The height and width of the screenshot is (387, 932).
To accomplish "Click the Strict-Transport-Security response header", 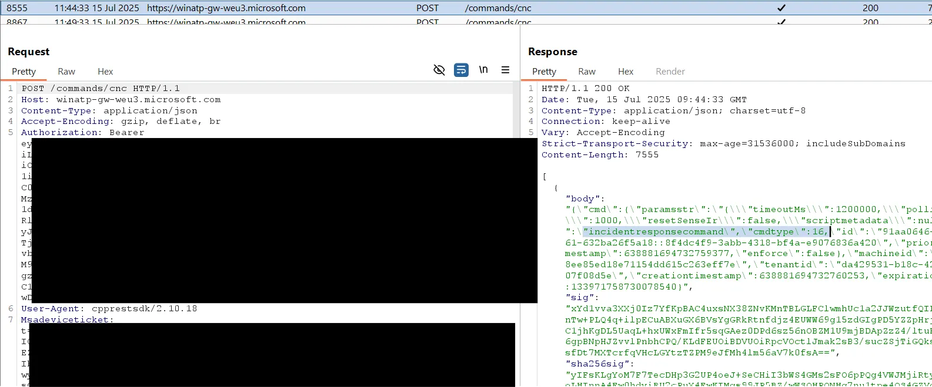I will pos(615,144).
